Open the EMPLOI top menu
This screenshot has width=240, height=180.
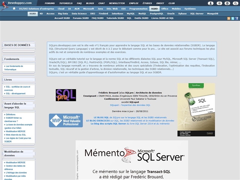coord(133,3)
